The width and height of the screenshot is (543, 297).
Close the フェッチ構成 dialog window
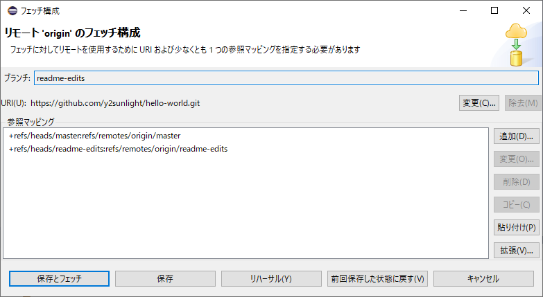pyautogui.click(x=526, y=10)
